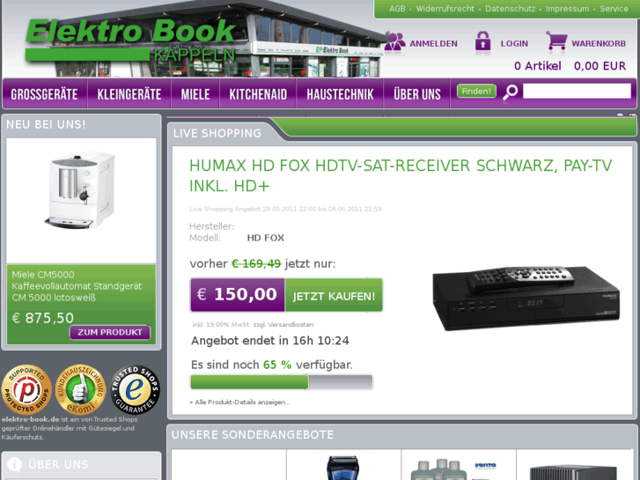The image size is (640, 480).
Task: Click the Neu bei uns! heading
Action: 46,124
